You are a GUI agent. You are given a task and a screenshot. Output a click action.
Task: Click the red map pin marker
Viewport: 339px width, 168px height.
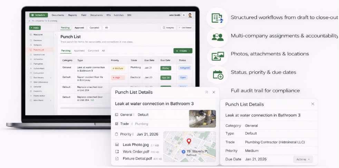pyautogui.click(x=189, y=141)
